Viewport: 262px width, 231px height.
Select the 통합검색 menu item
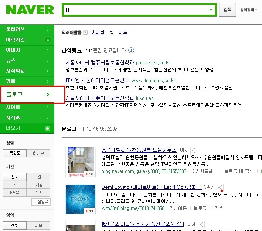click(27, 30)
